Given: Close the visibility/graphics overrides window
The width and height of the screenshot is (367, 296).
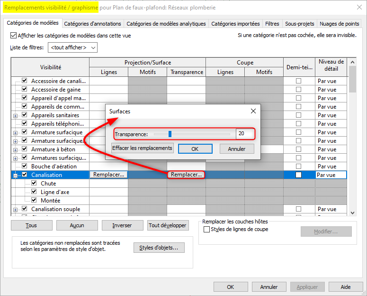Looking at the screenshot, I should pyautogui.click(x=358, y=8).
